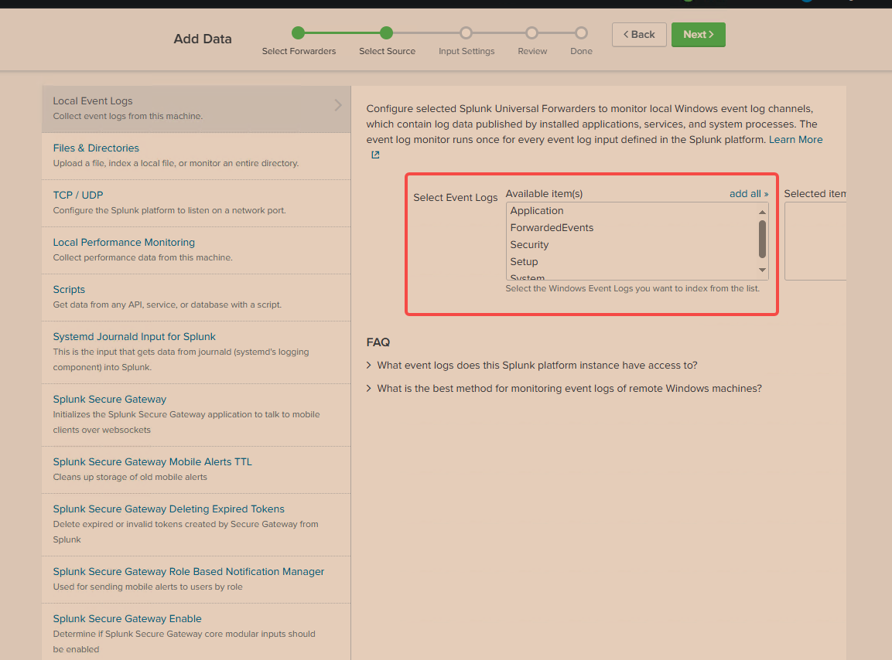
Task: Open the Local Event Logs source option
Action: click(x=197, y=109)
